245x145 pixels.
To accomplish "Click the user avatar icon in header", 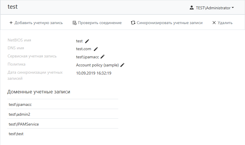I will click(x=191, y=8).
